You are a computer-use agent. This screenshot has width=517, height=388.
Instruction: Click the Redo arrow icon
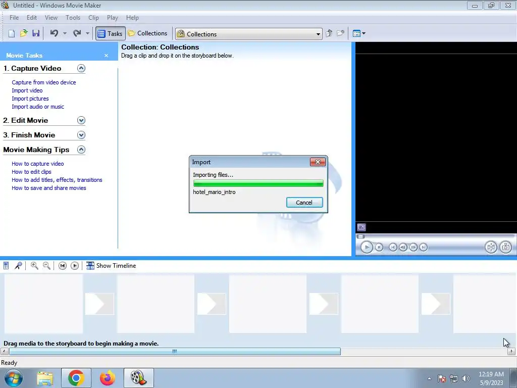[77, 33]
